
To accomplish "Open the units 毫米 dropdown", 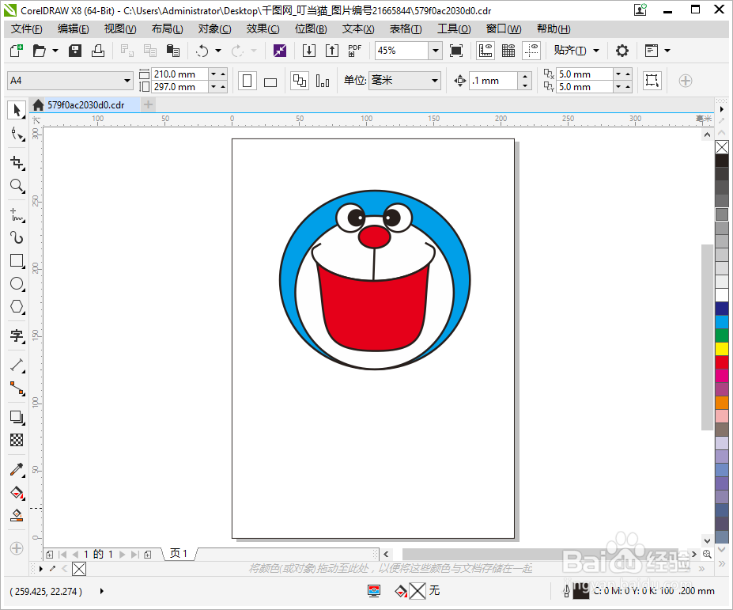I will [435, 81].
